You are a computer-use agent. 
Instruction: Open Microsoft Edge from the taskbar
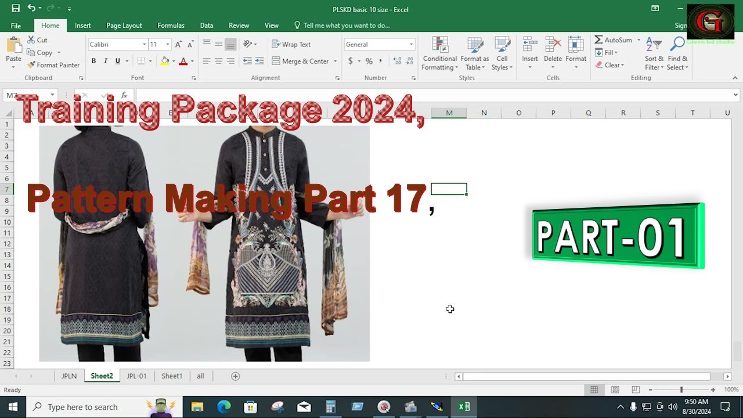[x=223, y=407]
